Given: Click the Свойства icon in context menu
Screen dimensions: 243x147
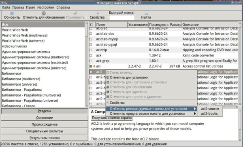Looking at the screenshot, I should [108, 103].
